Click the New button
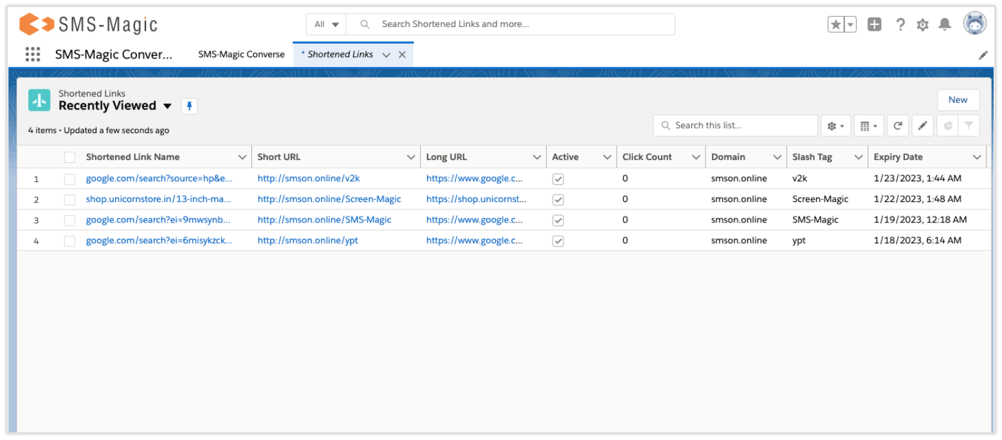The image size is (1002, 440). pyautogui.click(x=958, y=100)
